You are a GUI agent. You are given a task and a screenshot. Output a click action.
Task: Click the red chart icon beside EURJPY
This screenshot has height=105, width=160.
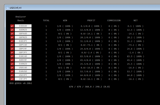12,41
